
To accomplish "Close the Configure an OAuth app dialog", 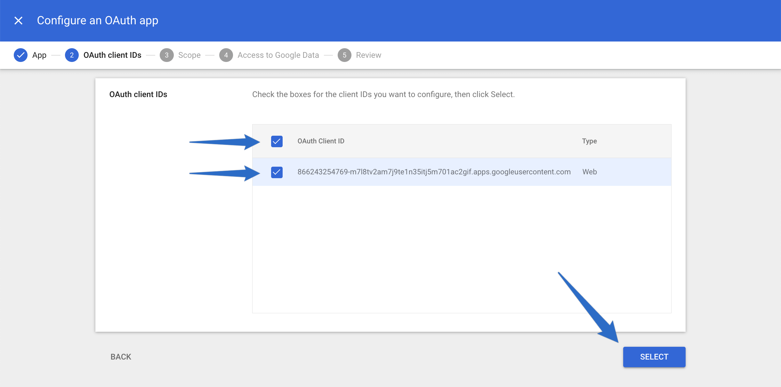I will click(x=19, y=21).
